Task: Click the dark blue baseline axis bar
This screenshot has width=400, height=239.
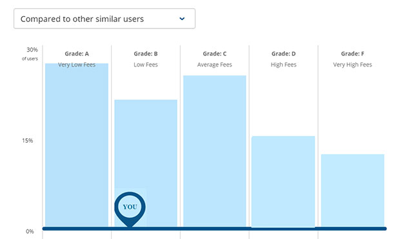Action: (214, 229)
